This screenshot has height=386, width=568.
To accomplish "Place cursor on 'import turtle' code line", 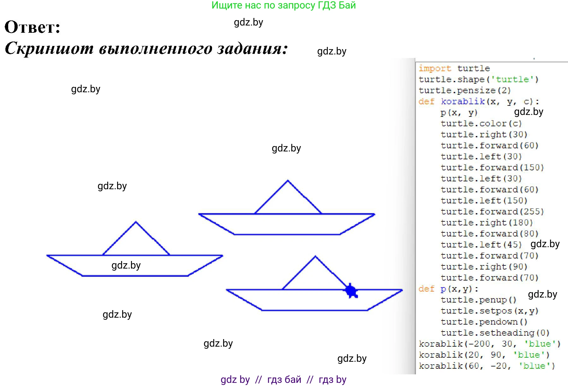I will tap(454, 68).
